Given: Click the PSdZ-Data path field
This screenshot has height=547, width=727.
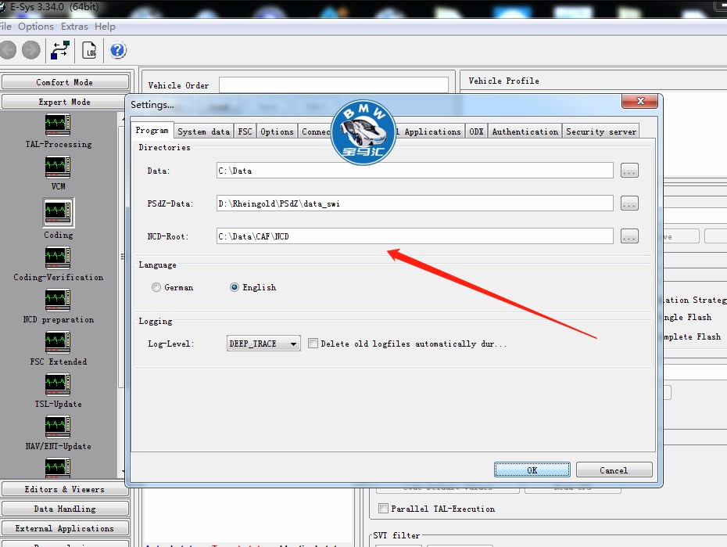Looking at the screenshot, I should pyautogui.click(x=414, y=203).
